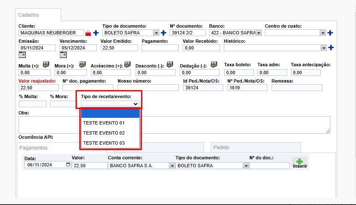The height and width of the screenshot is (205, 356).
Task: Click the Valor Emitido field
Action: coord(119,48)
